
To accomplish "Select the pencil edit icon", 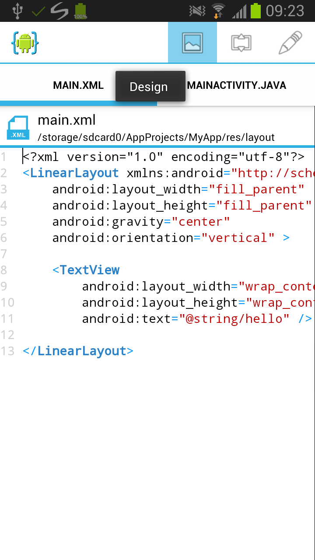I will click(290, 42).
